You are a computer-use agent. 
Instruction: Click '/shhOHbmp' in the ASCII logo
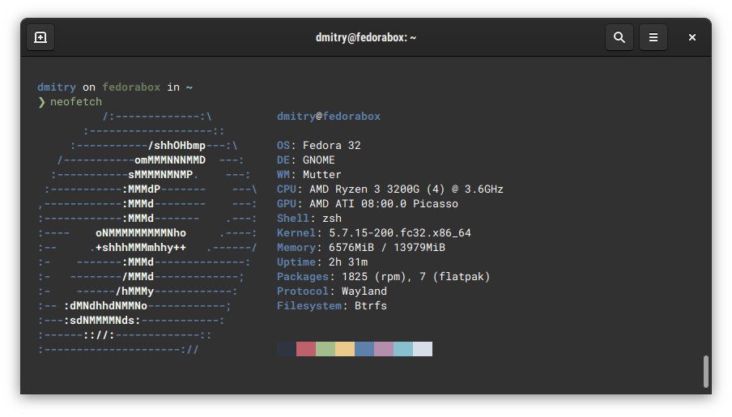click(x=177, y=145)
